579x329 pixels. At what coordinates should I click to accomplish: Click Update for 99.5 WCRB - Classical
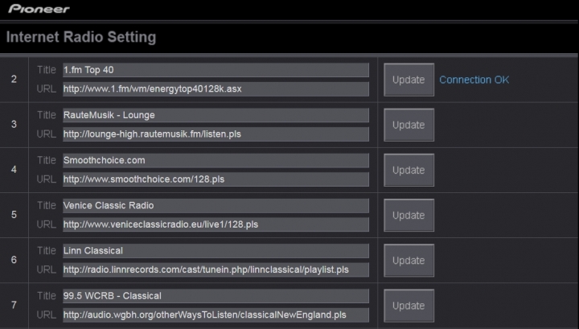(409, 306)
